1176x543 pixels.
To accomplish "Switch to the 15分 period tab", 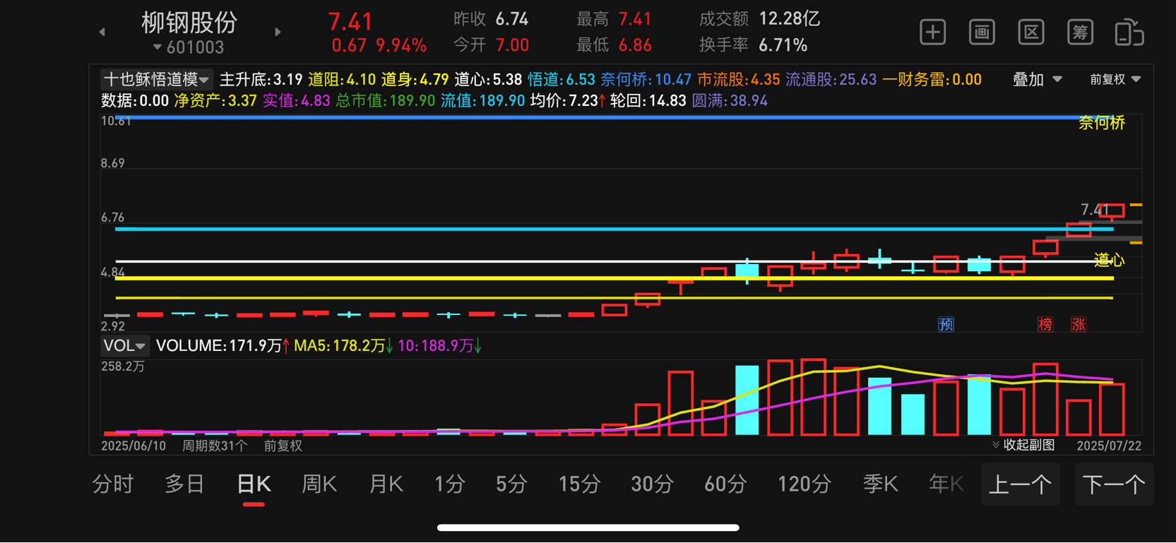I will coord(579,484).
